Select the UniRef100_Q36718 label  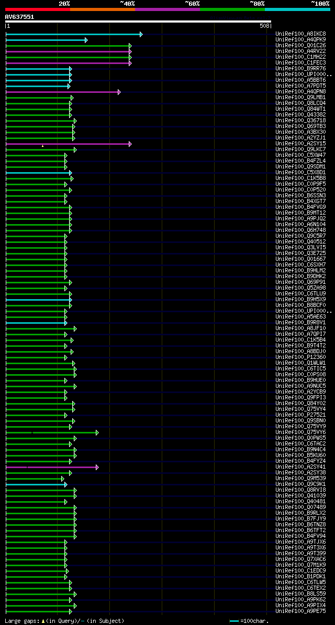[x=300, y=120]
